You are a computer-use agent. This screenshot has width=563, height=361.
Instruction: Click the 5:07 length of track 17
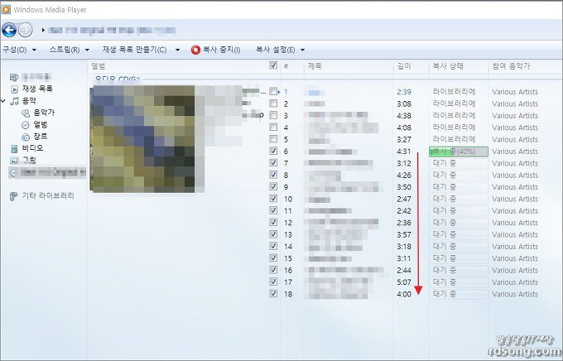tap(404, 282)
